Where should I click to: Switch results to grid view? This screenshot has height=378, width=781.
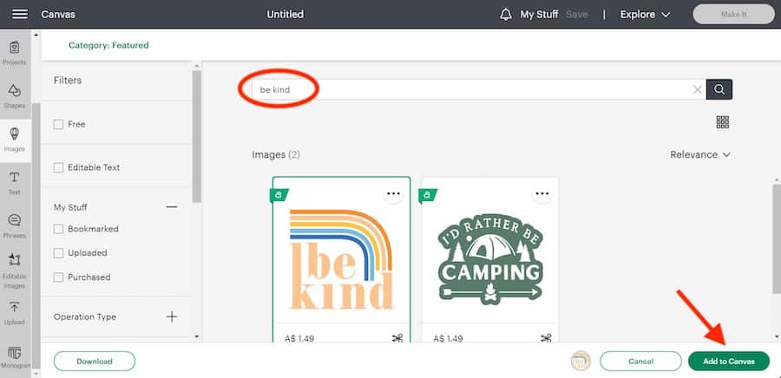(x=722, y=122)
